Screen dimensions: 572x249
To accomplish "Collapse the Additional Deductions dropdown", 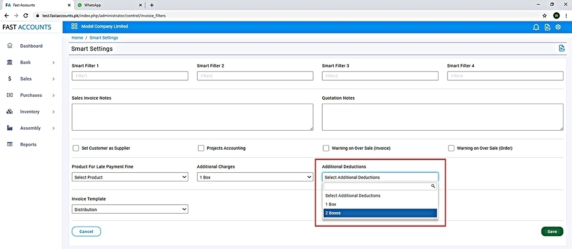I will (380, 177).
